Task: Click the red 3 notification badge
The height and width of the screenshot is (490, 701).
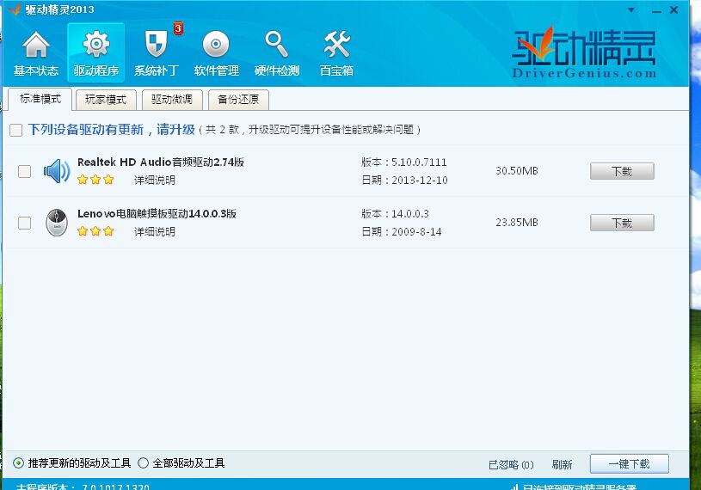Action: (x=178, y=28)
